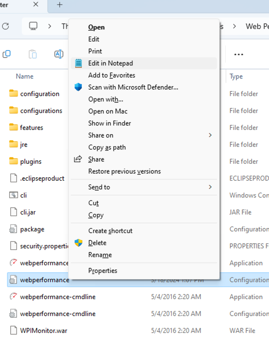Select the webperformance-cmdline application icon
Image resolution: width=269 pixels, height=340 pixels.
click(13, 297)
